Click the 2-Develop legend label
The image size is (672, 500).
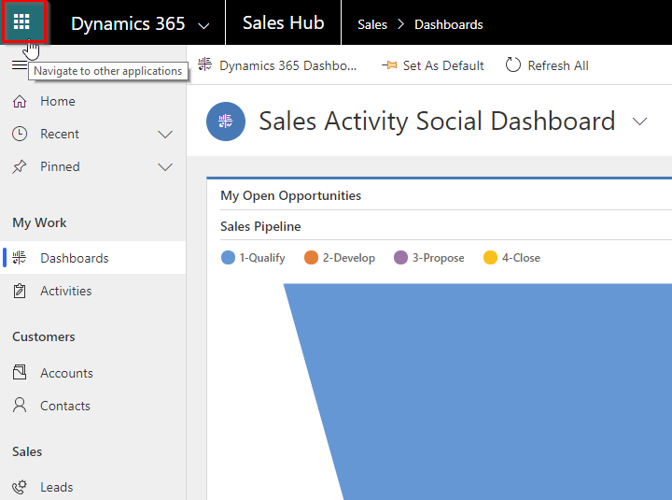coord(349,258)
